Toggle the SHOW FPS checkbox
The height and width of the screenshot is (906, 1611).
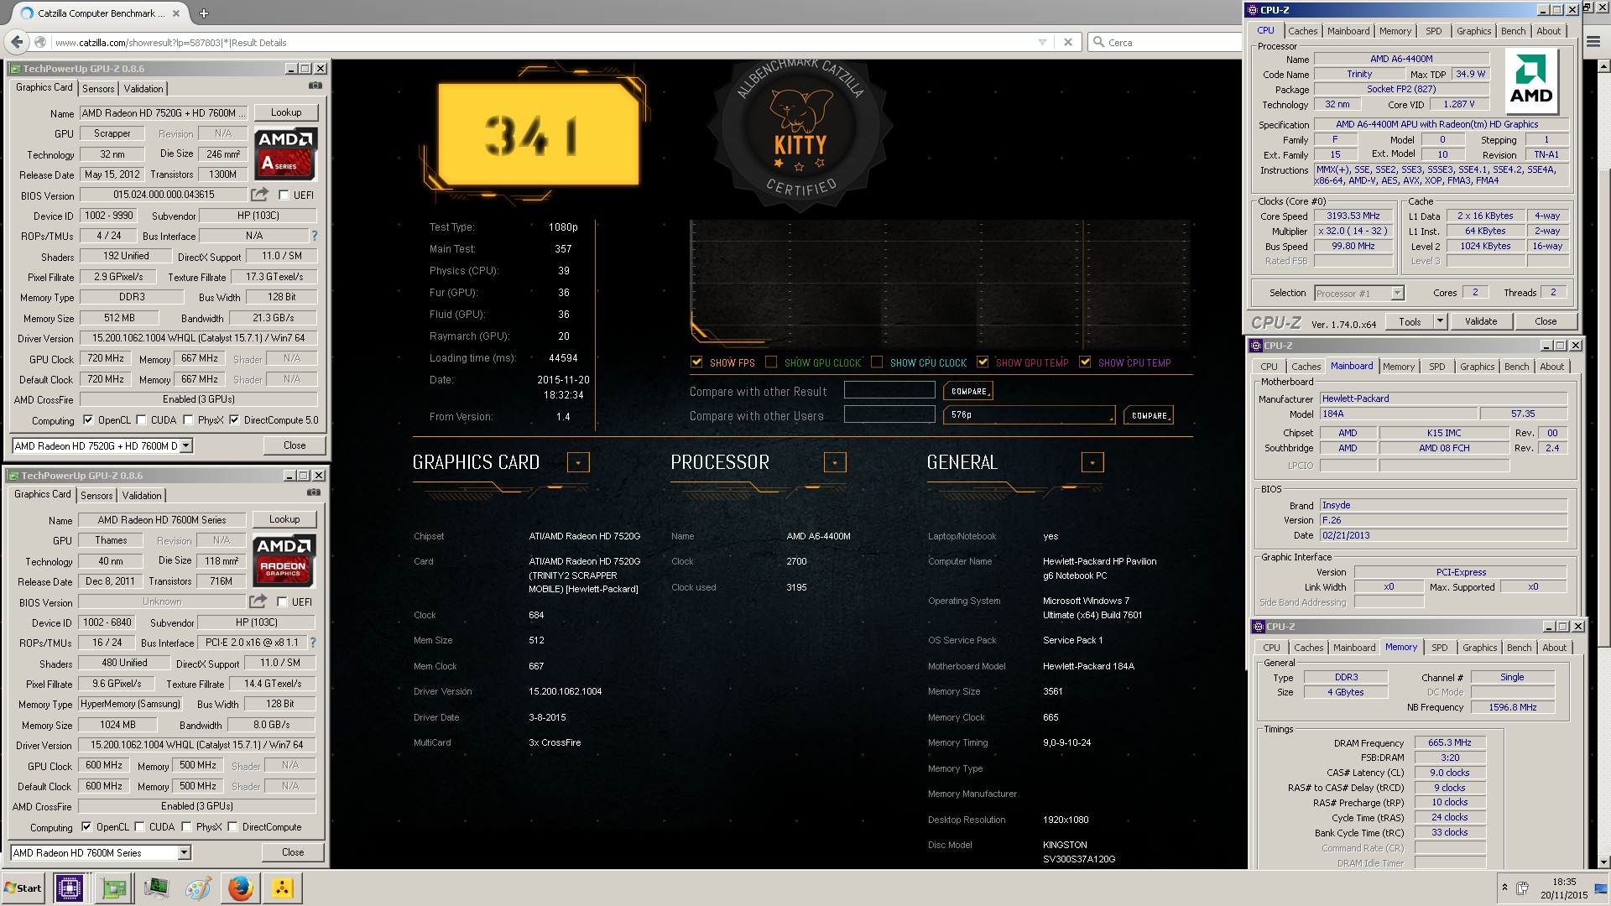[x=696, y=362]
